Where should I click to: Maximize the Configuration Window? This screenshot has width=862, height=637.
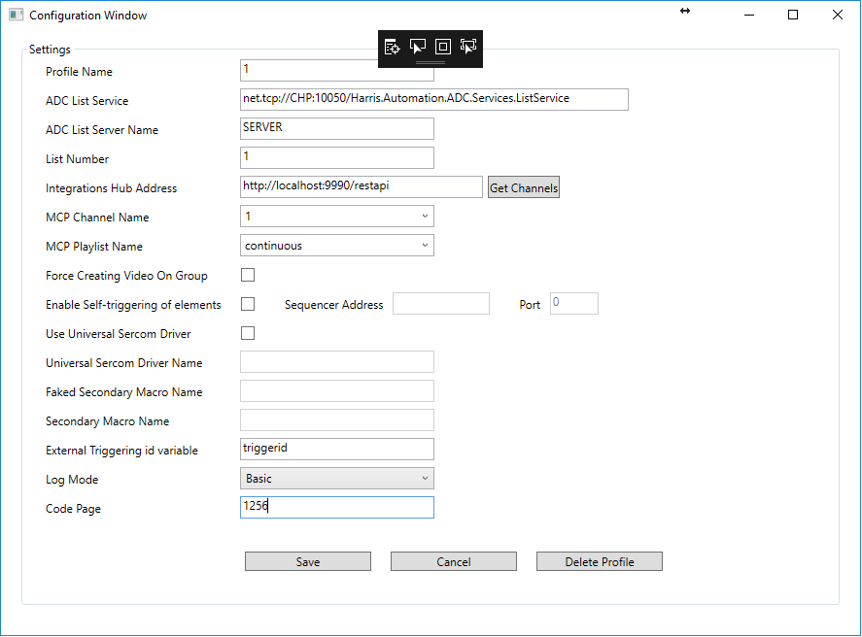793,16
